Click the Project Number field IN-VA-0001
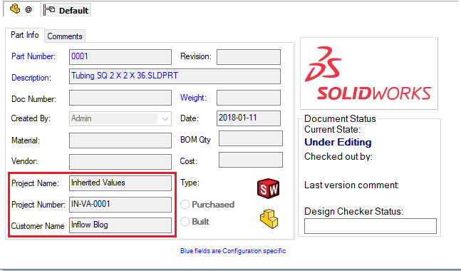461x271 pixels. click(120, 205)
